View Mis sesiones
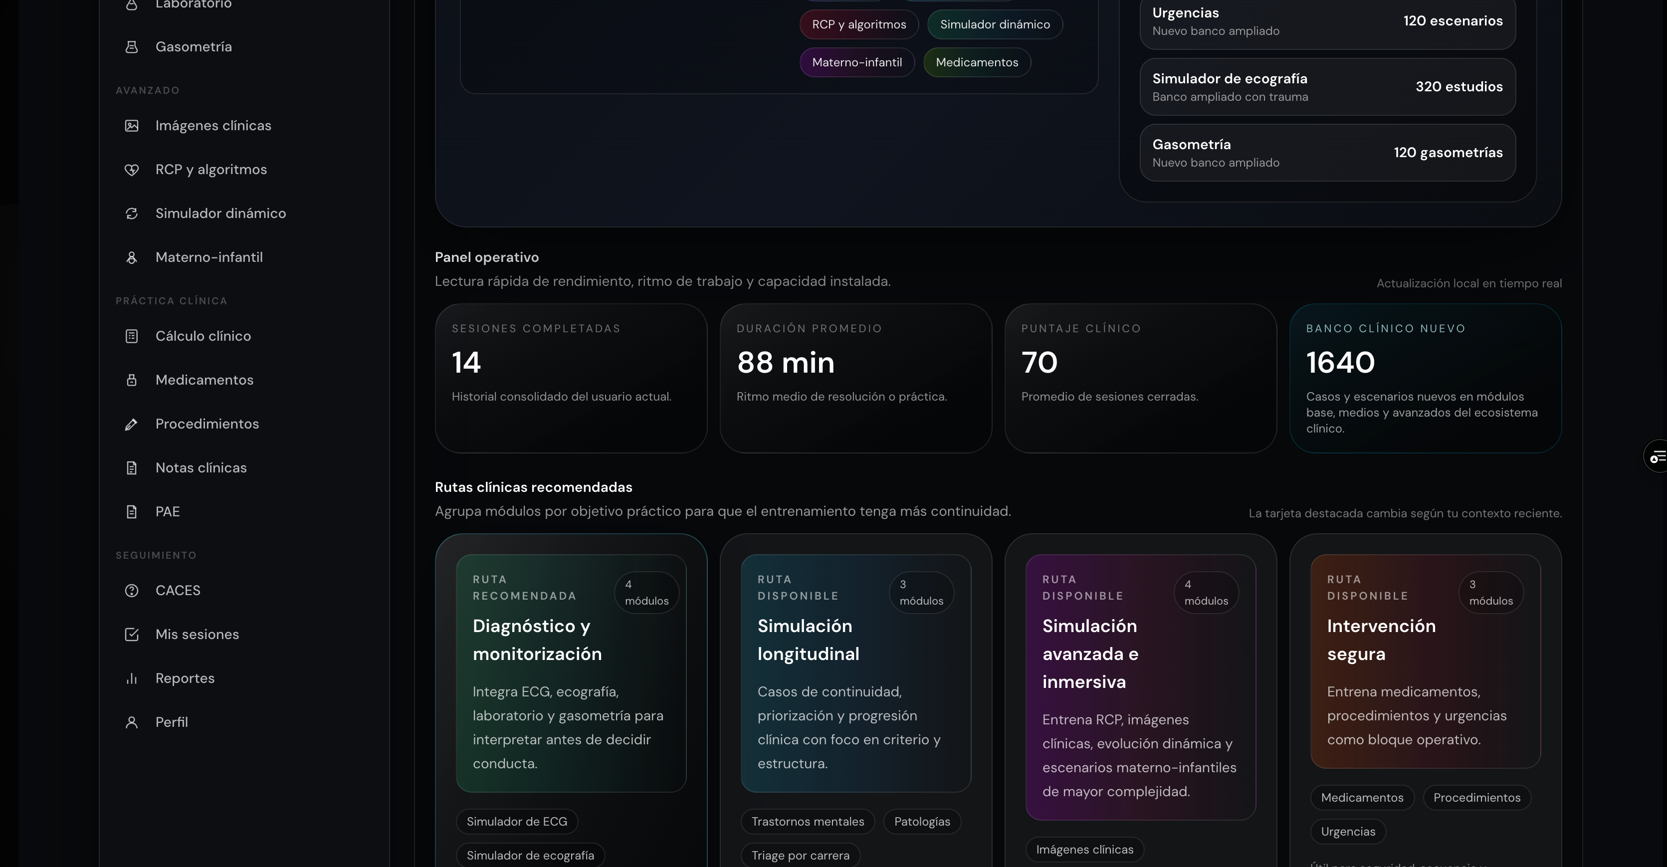 tap(244, 635)
